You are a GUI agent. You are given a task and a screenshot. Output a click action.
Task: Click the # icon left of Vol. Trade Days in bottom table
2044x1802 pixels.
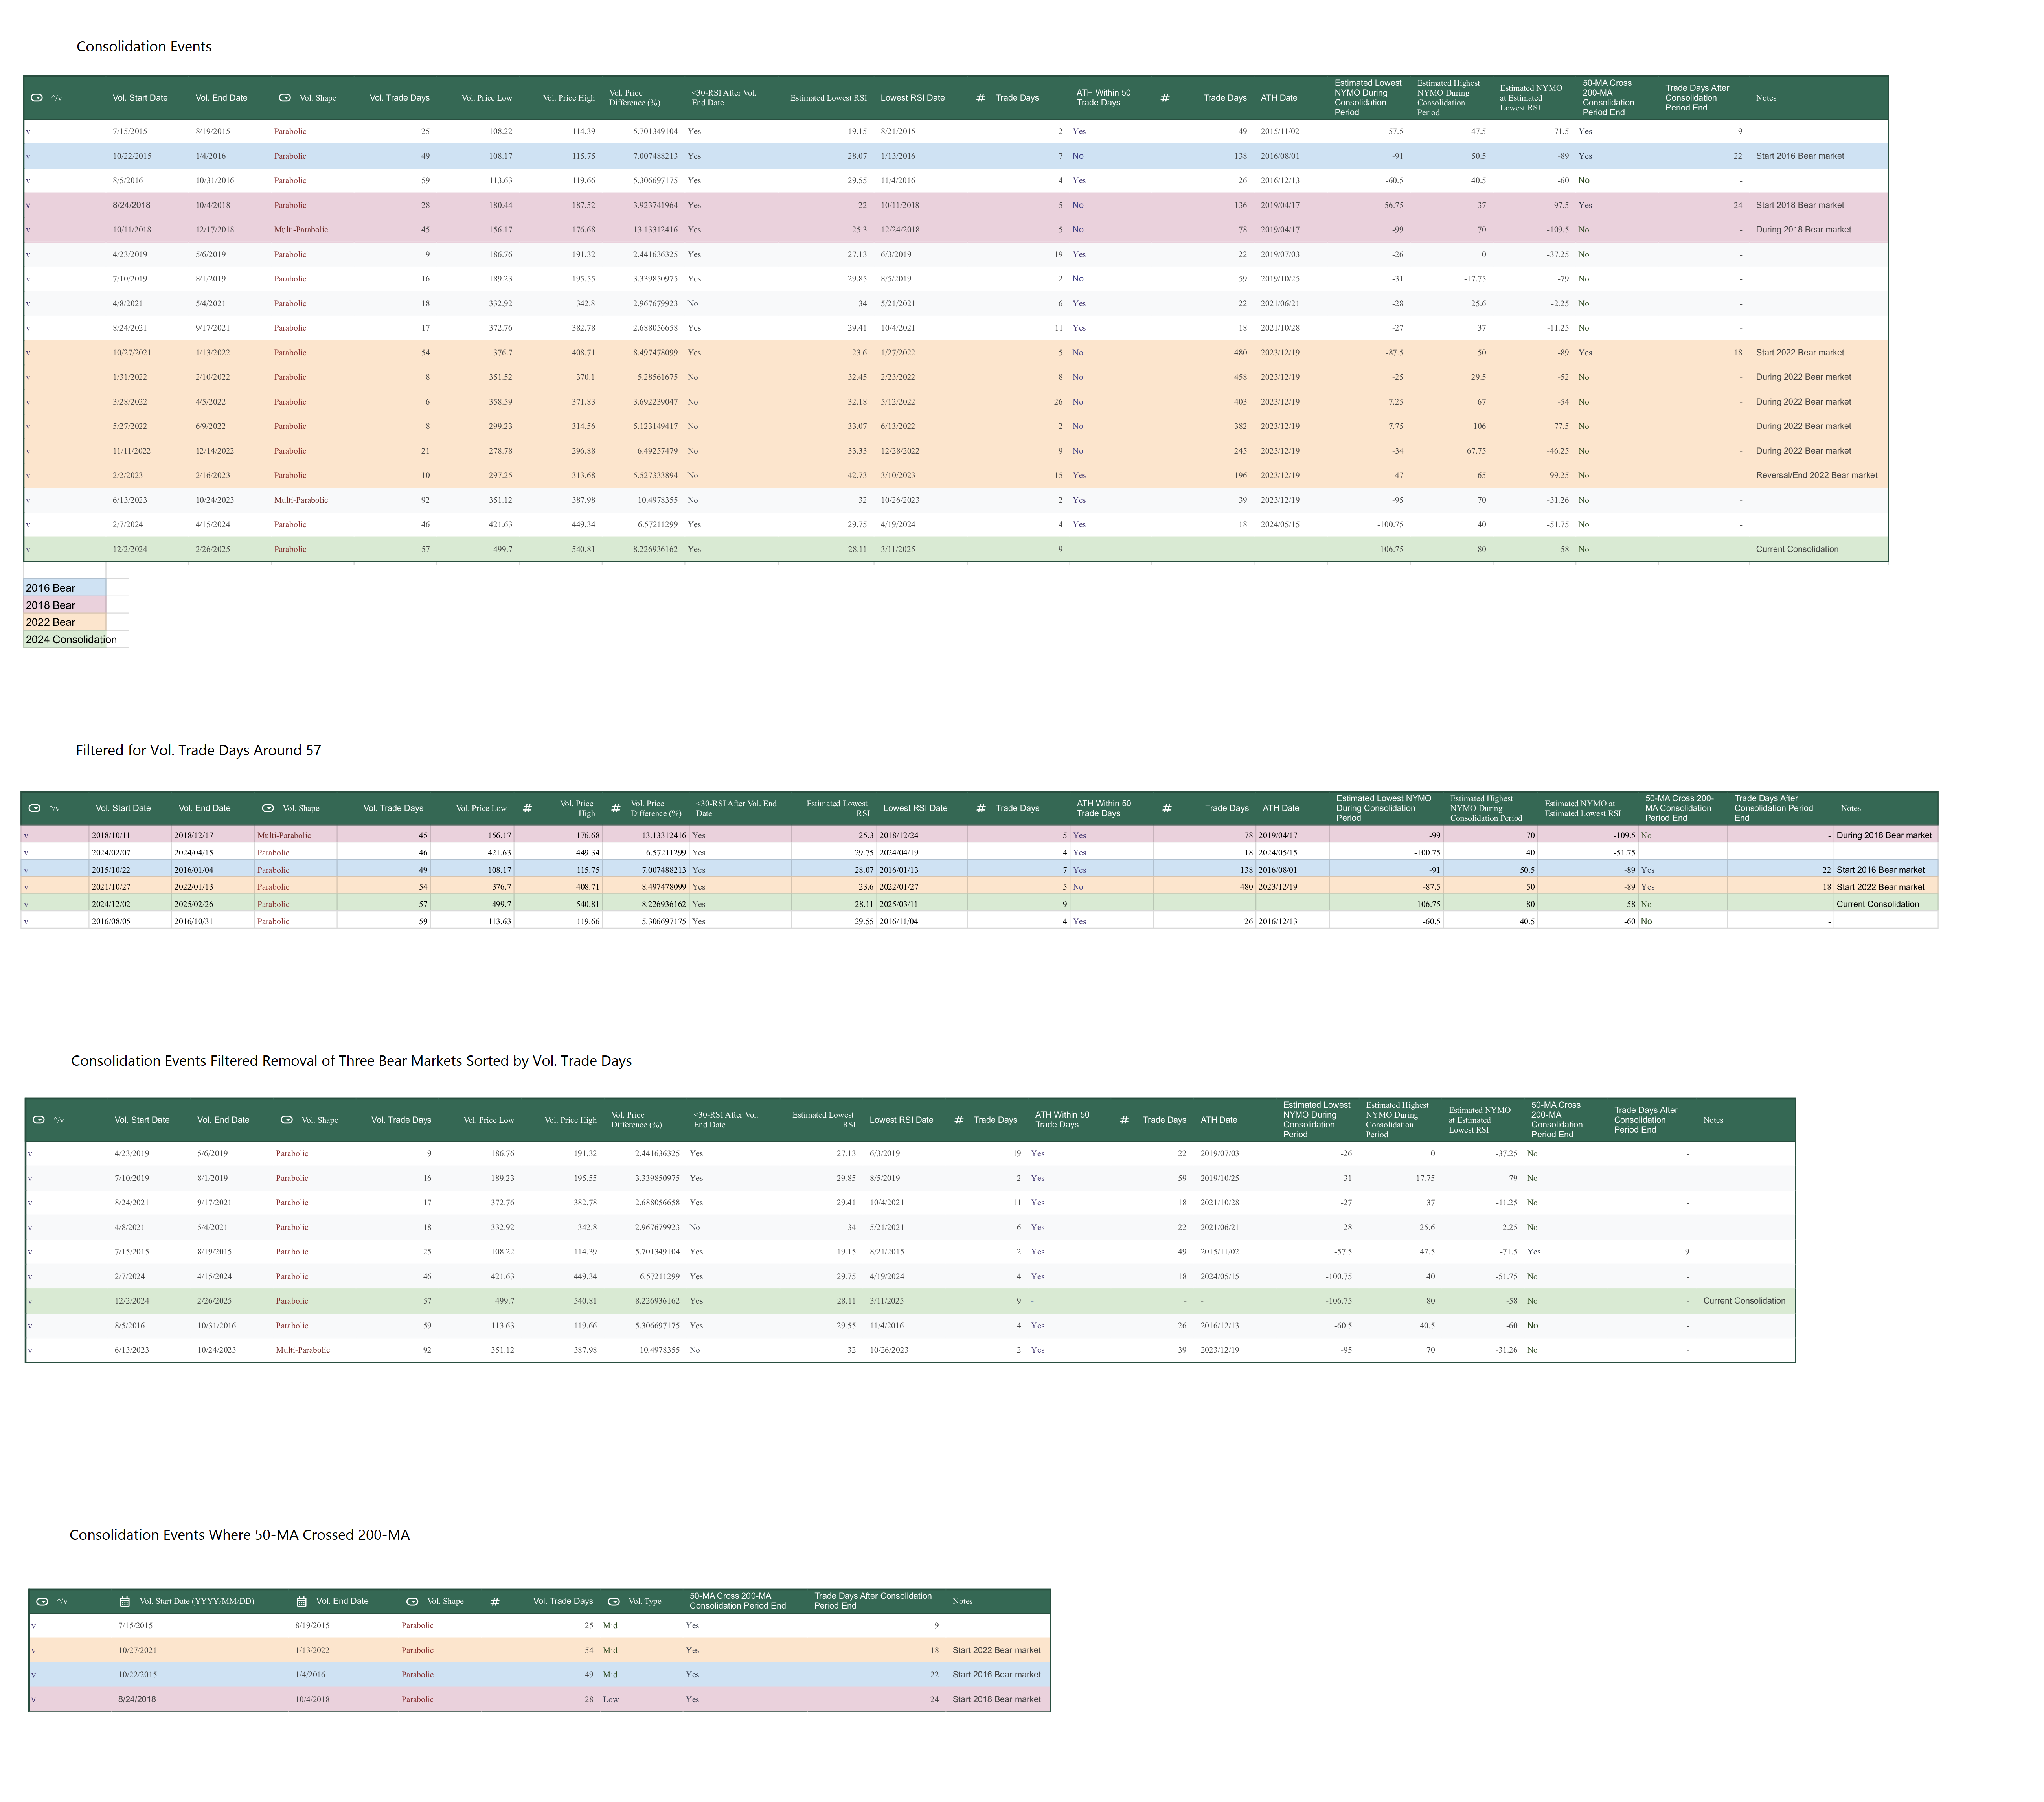click(x=495, y=1601)
